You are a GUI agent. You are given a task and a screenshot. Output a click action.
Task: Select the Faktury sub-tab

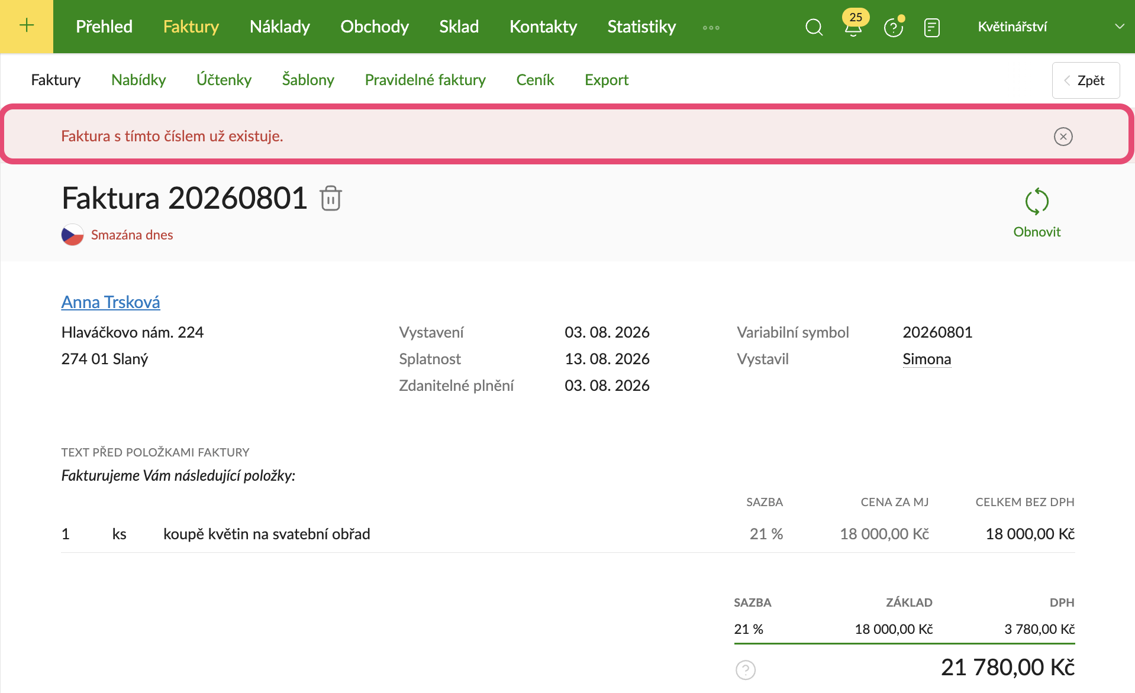click(x=56, y=80)
